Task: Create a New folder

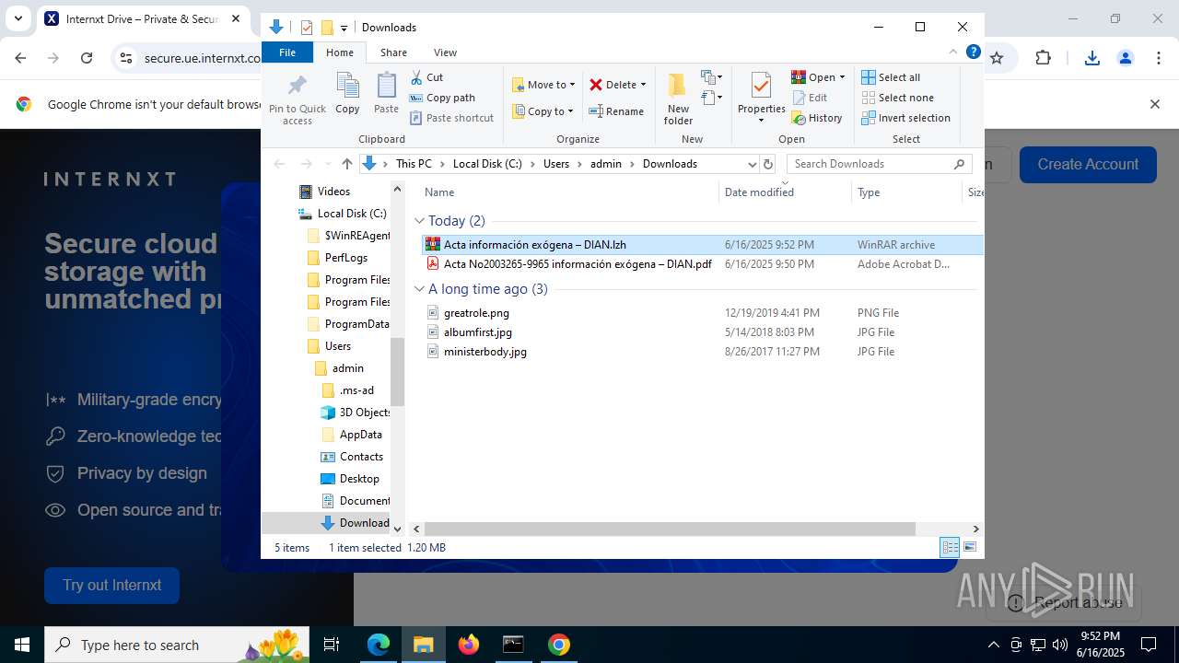Action: tap(678, 99)
